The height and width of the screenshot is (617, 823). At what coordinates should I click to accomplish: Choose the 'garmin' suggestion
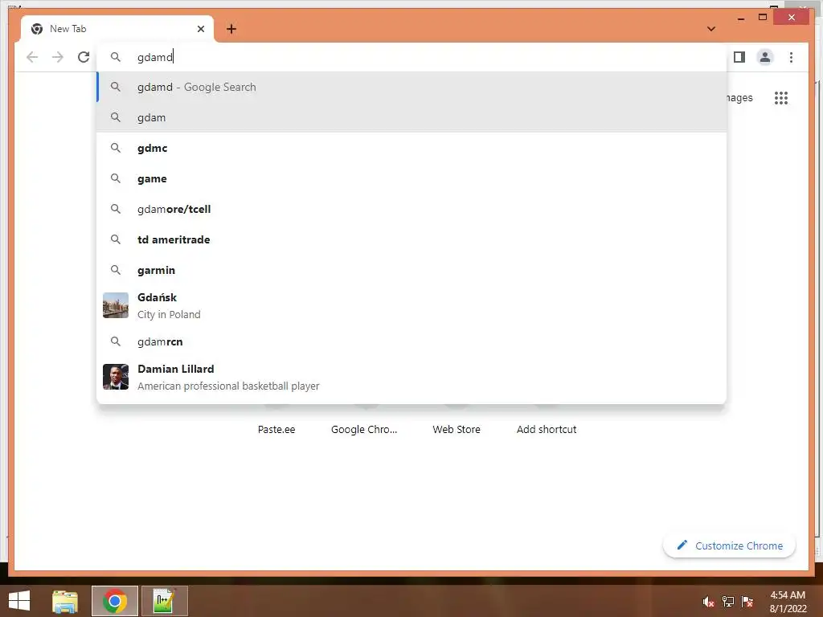tap(412, 270)
